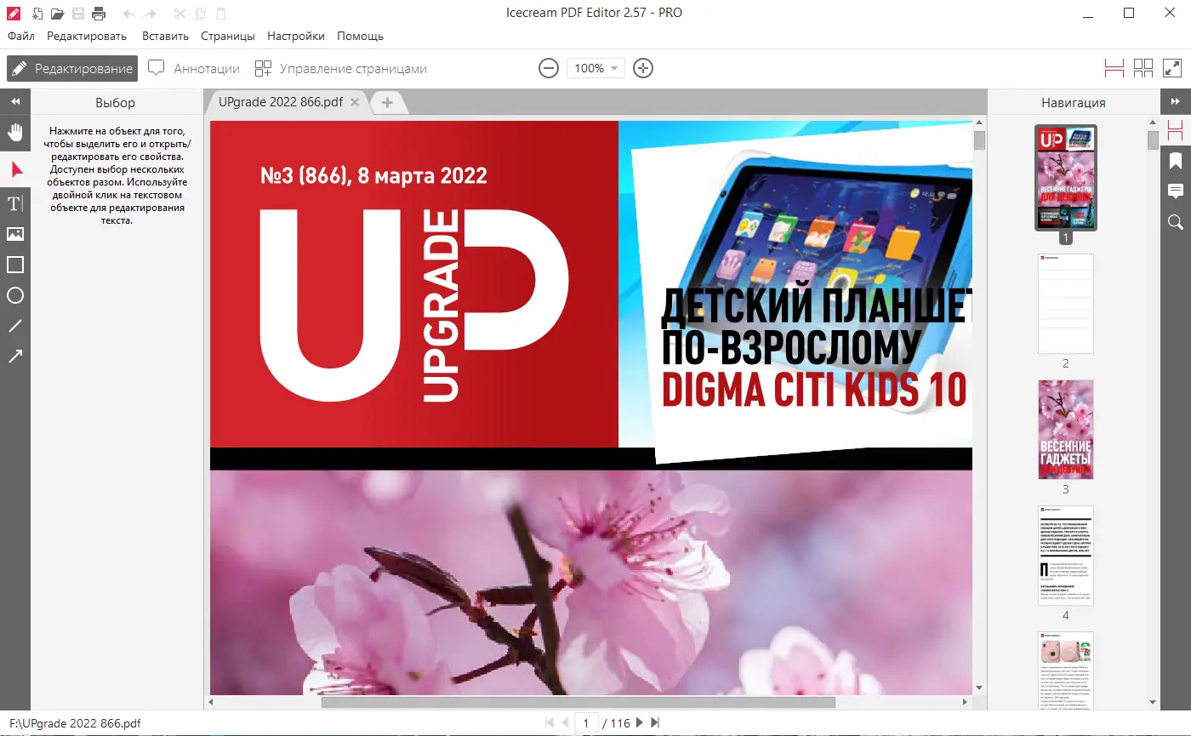Click the file path F:\UPgrade 2022 866.pdf
The width and height of the screenshot is (1191, 736).
click(75, 723)
